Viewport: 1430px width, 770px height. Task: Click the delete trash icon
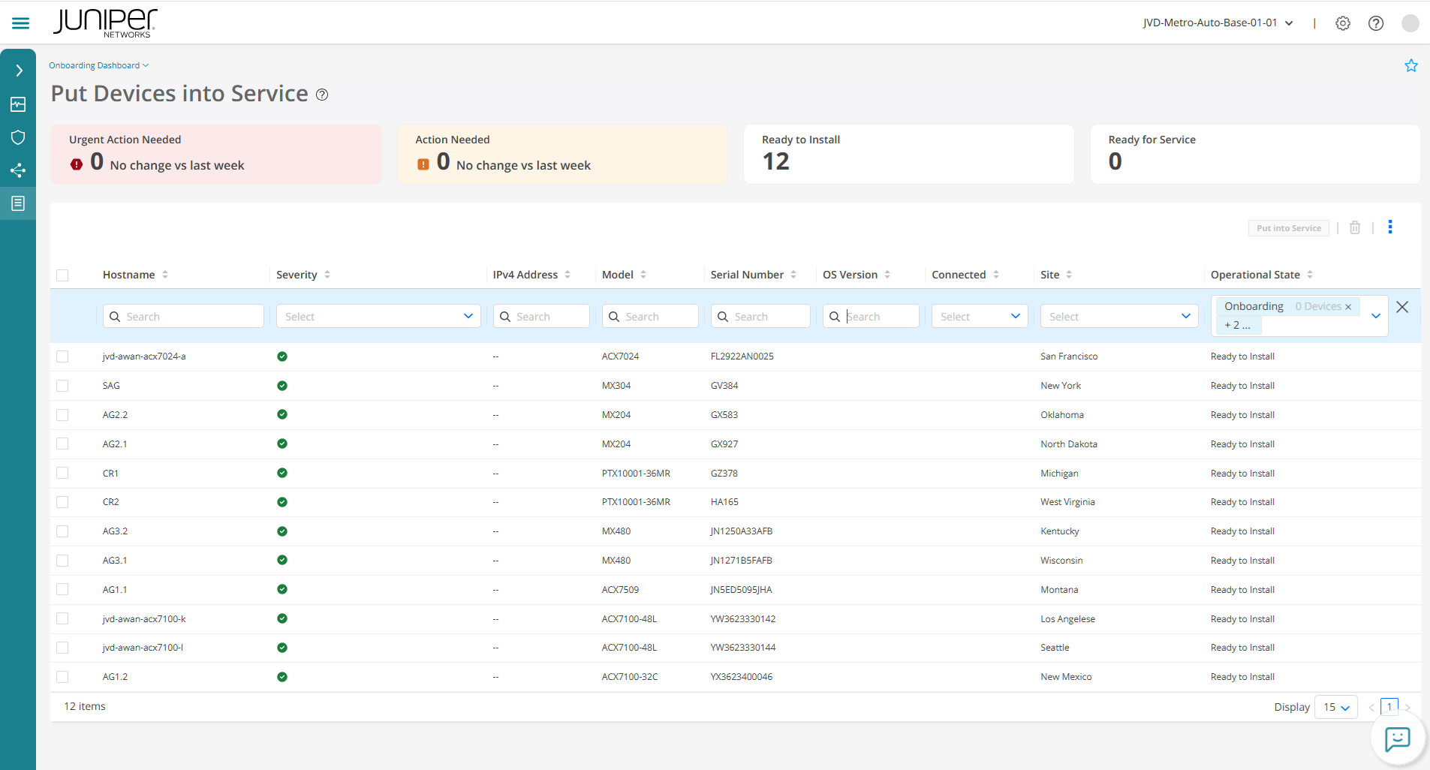(1355, 227)
